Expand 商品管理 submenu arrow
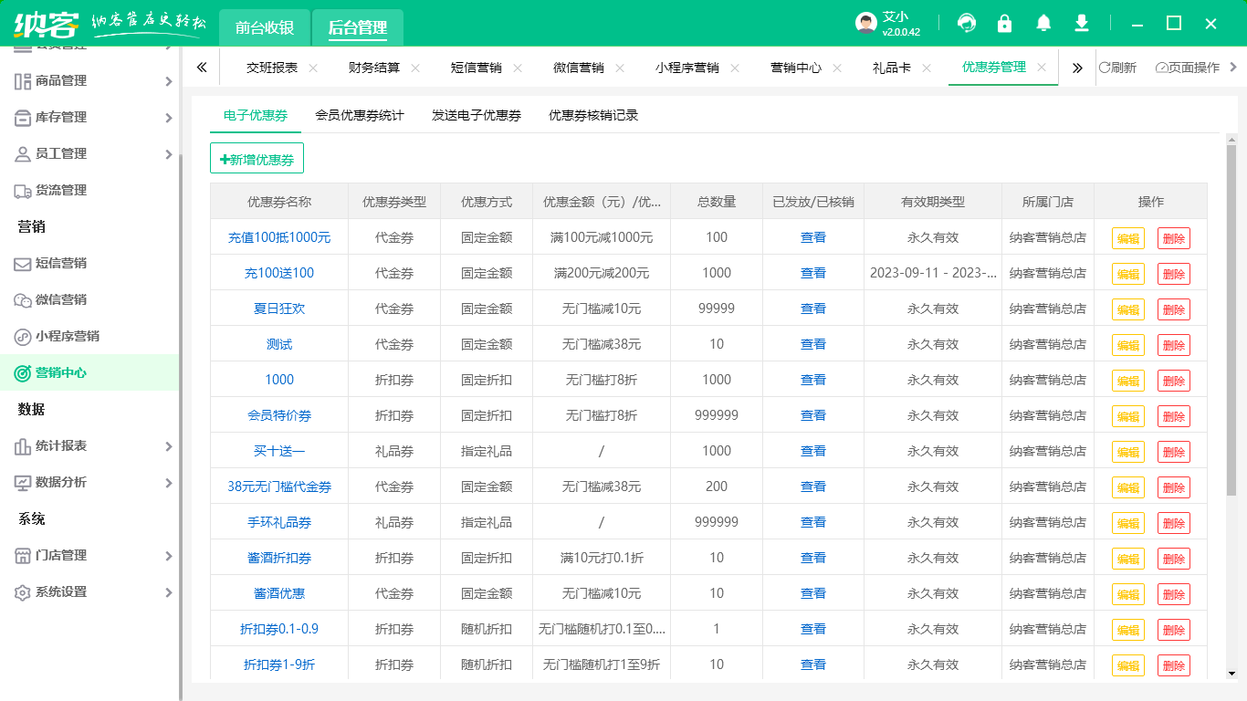Viewport: 1247px width, 701px height. (x=168, y=81)
